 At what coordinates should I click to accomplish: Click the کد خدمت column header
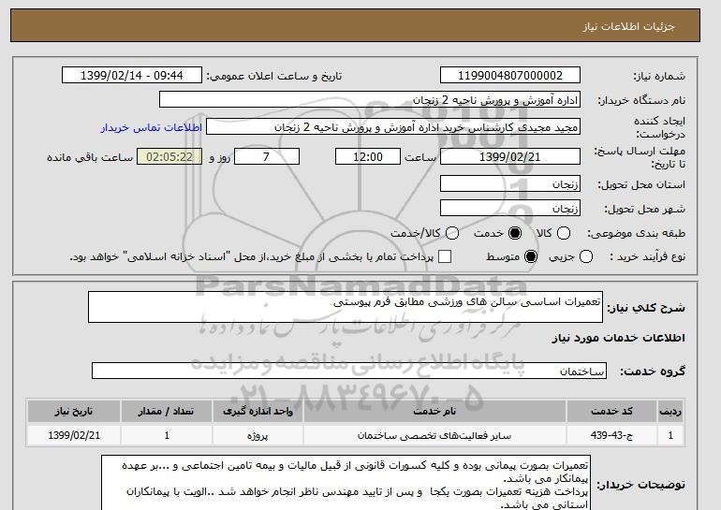611,411
